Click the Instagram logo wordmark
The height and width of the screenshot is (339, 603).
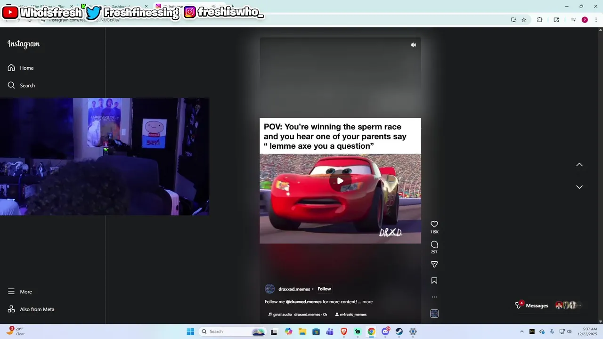click(24, 44)
